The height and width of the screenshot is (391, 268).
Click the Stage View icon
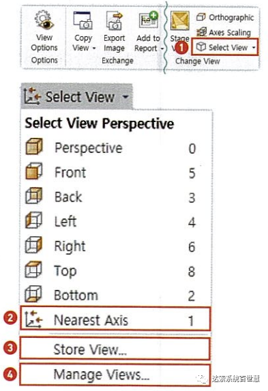click(x=179, y=21)
